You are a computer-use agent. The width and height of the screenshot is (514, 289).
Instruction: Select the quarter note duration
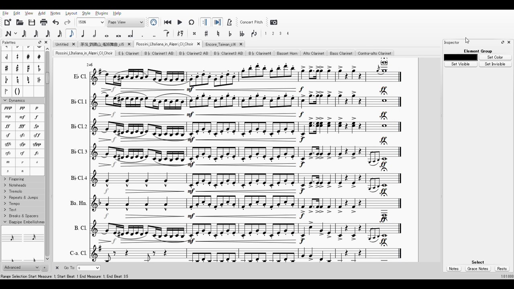(x=83, y=34)
